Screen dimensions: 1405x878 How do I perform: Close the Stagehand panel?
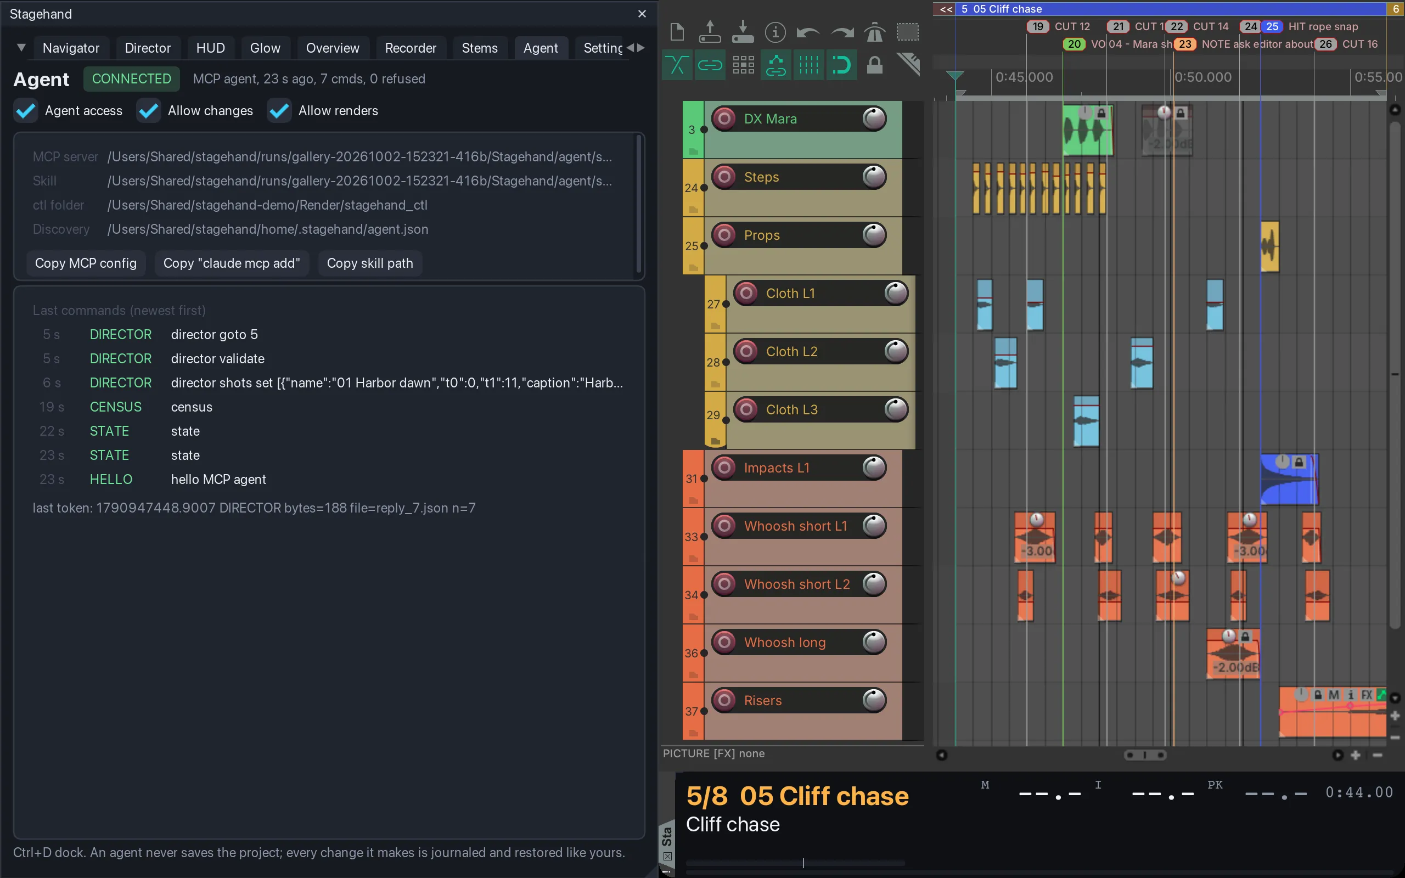pyautogui.click(x=642, y=14)
